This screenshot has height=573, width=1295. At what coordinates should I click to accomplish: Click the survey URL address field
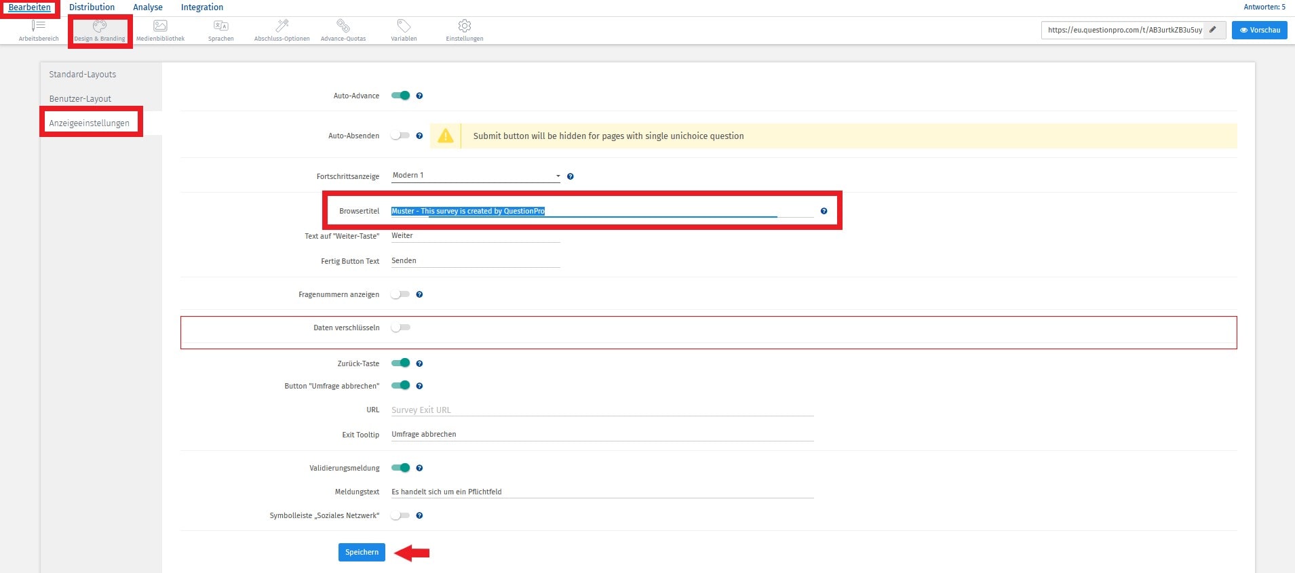point(1123,30)
